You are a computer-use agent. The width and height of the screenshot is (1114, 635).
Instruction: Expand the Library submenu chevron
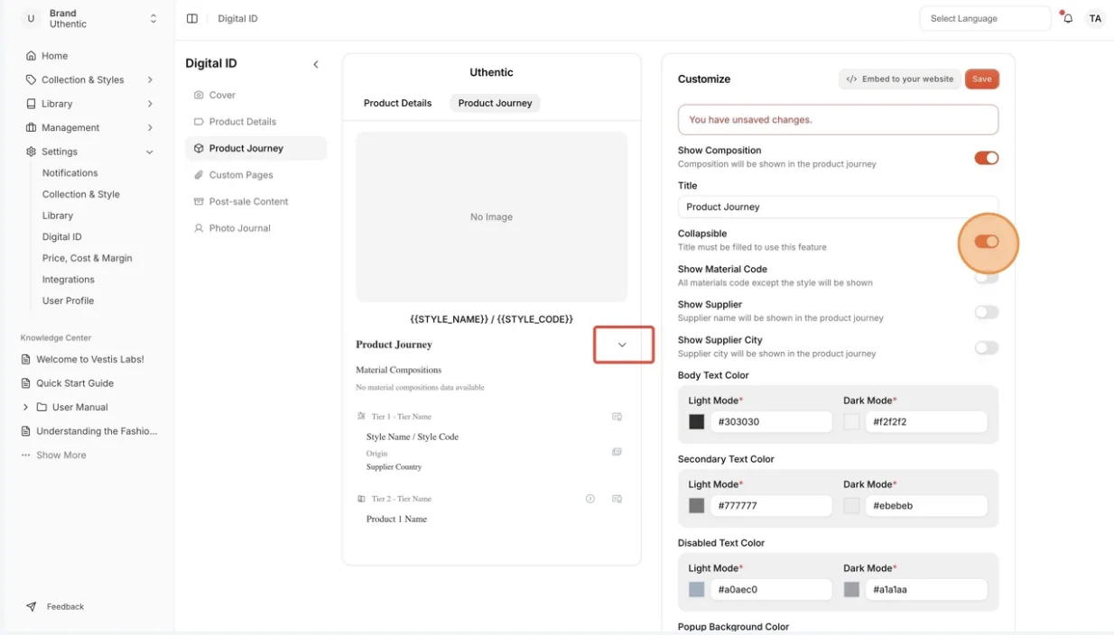[x=150, y=104]
